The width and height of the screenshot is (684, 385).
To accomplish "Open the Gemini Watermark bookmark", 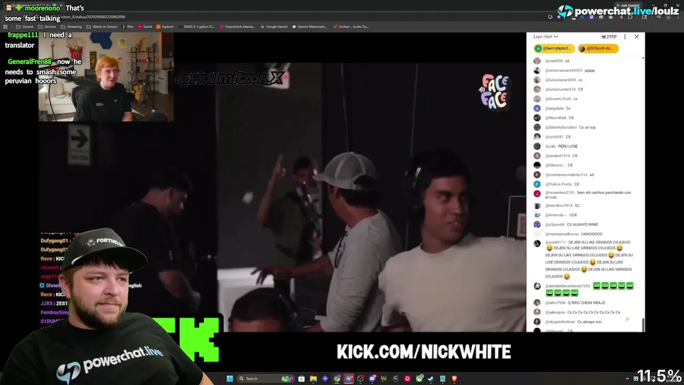I will [x=309, y=26].
